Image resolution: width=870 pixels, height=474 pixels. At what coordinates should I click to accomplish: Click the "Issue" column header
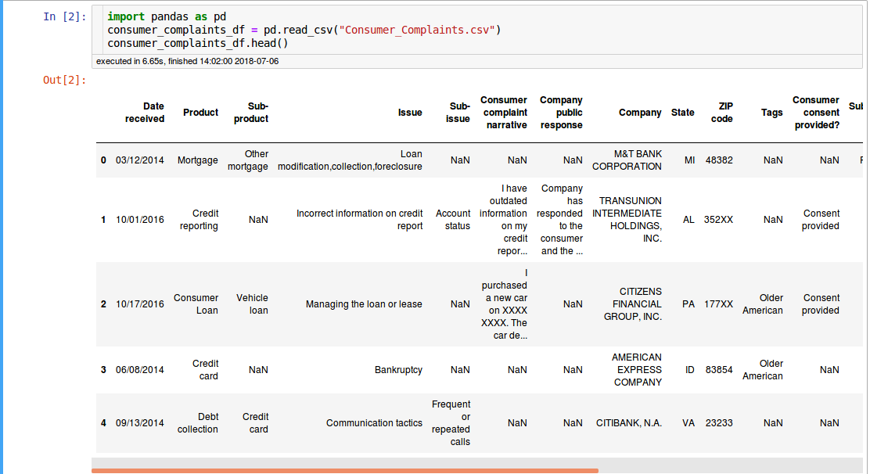pyautogui.click(x=410, y=112)
